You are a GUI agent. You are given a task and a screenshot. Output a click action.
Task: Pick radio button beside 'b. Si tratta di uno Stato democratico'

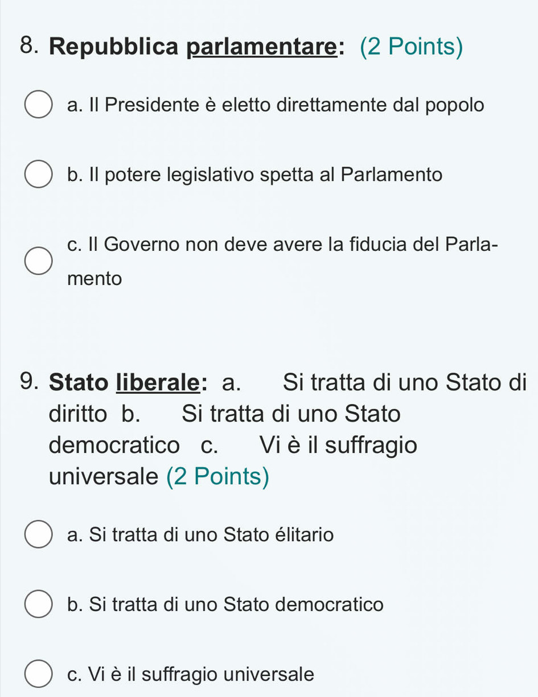(38, 604)
